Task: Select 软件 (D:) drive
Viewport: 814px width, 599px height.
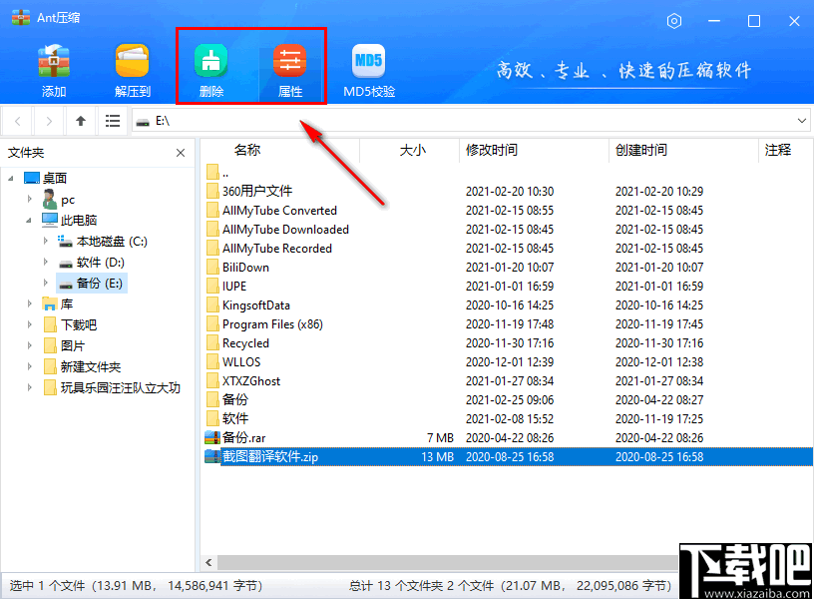Action: (x=92, y=263)
